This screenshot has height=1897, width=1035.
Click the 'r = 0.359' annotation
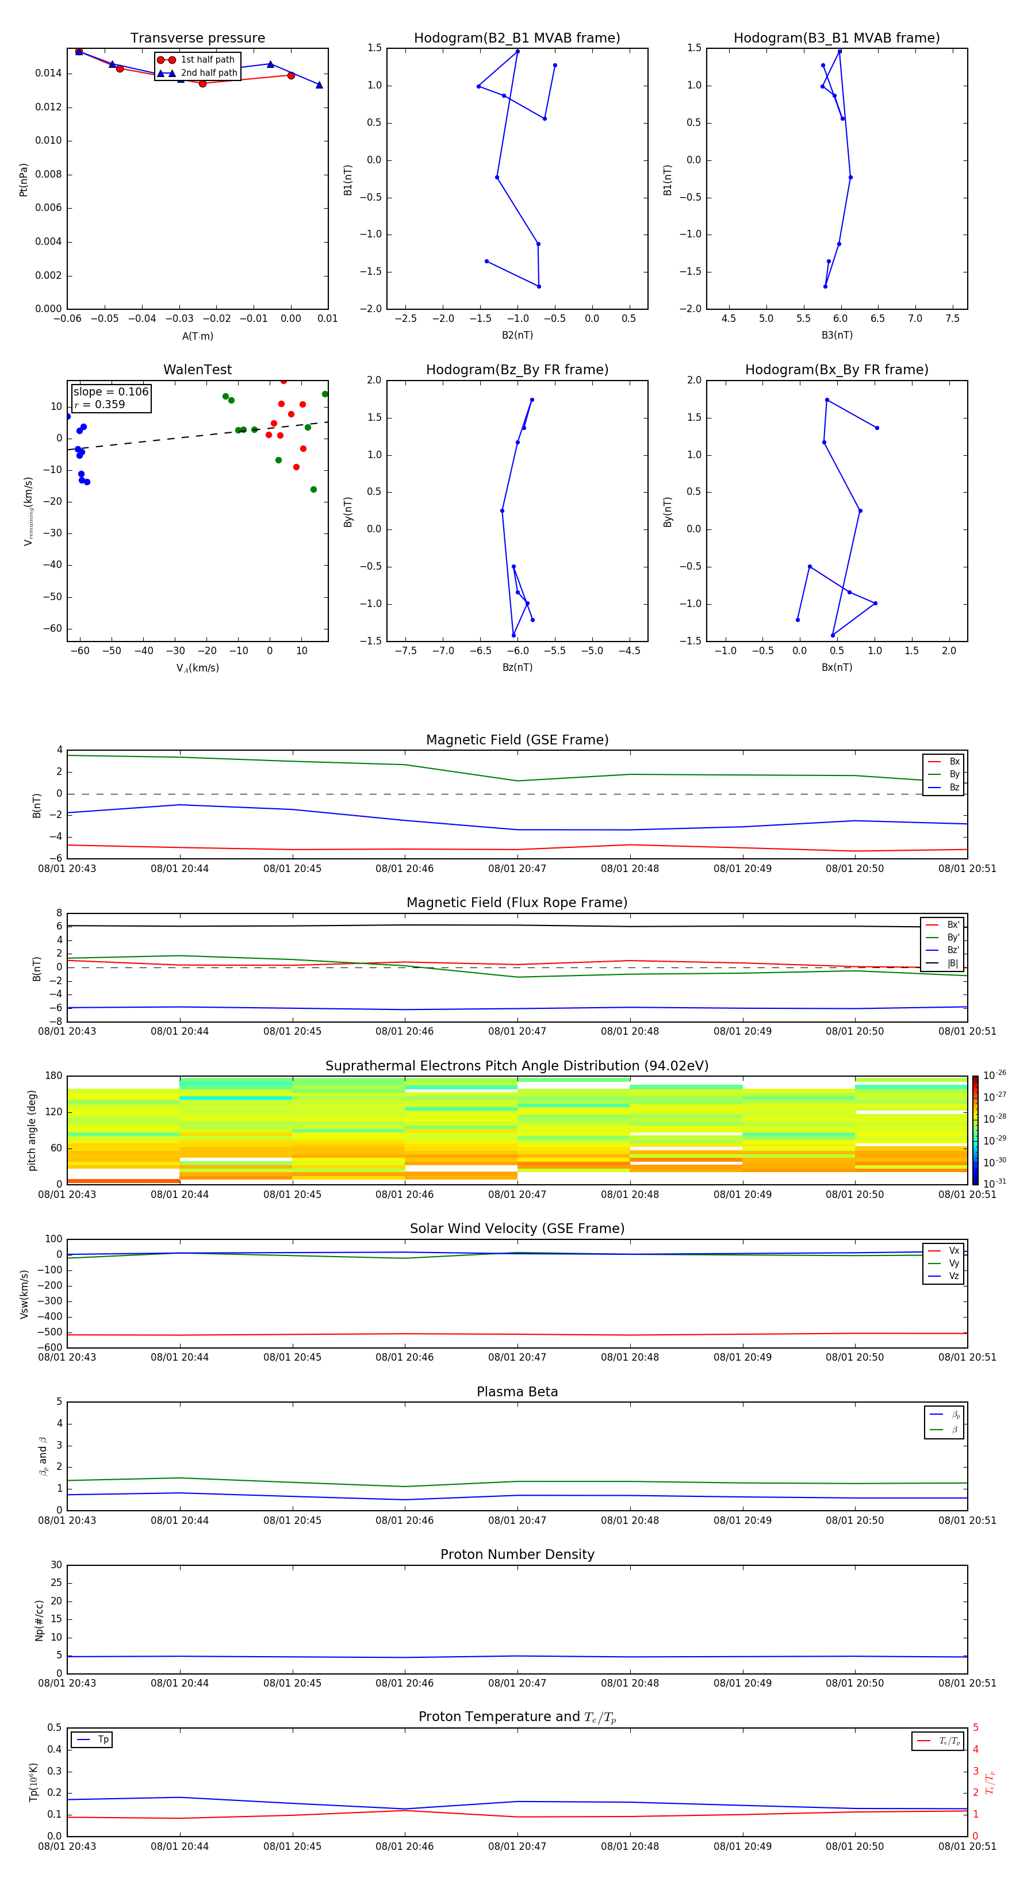pyautogui.click(x=99, y=404)
